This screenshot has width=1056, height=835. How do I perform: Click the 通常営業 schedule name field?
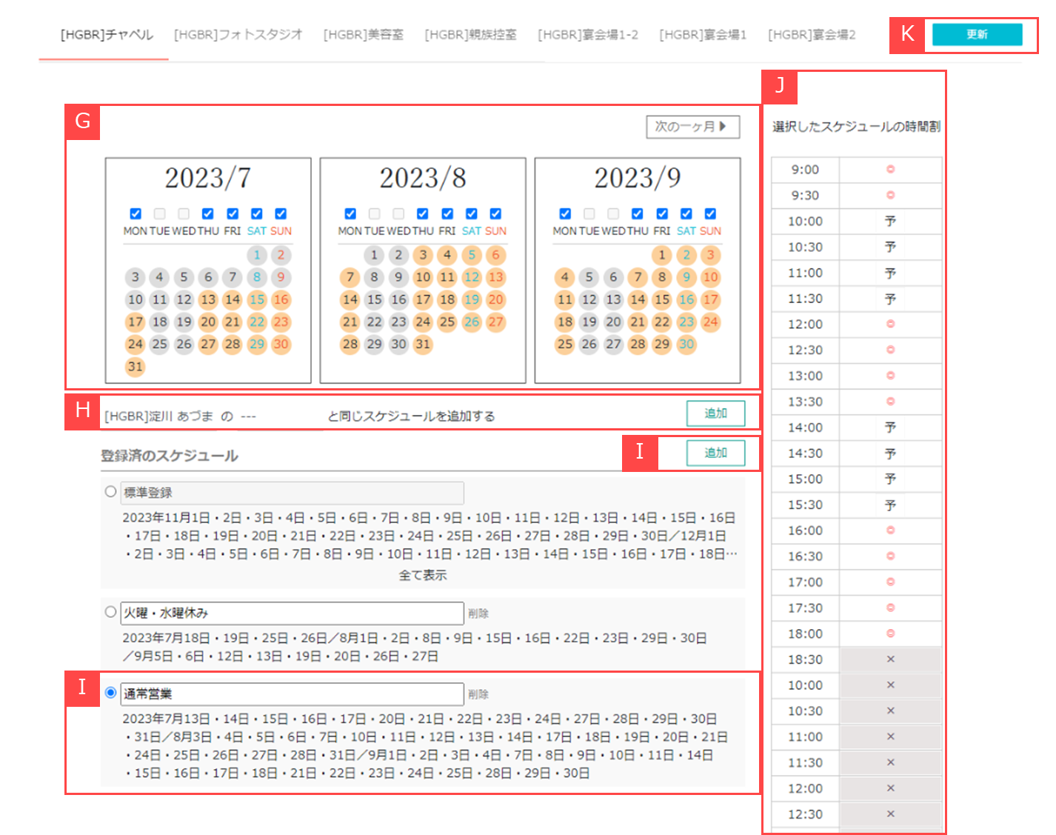(292, 694)
